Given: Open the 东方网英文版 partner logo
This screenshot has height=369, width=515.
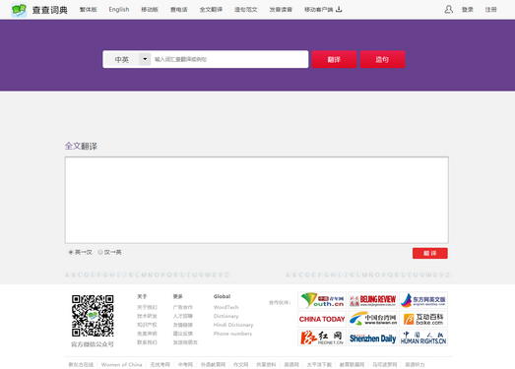Looking at the screenshot, I should pos(423,300).
